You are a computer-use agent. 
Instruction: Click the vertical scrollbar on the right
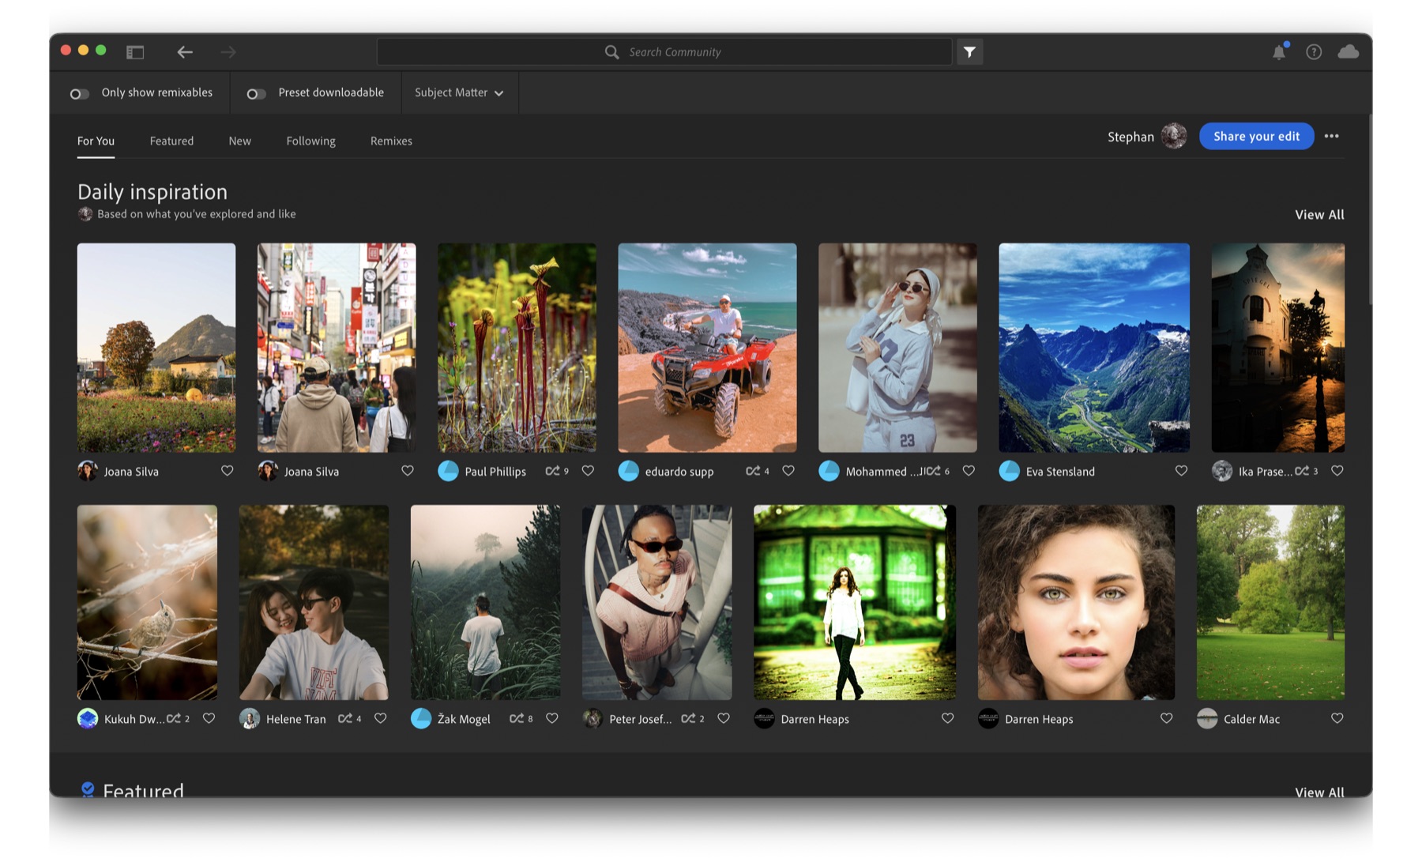(x=1370, y=209)
